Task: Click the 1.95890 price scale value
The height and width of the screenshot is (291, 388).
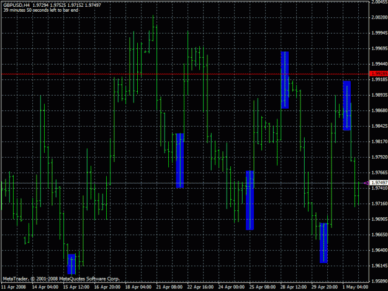Action: pos(379,281)
